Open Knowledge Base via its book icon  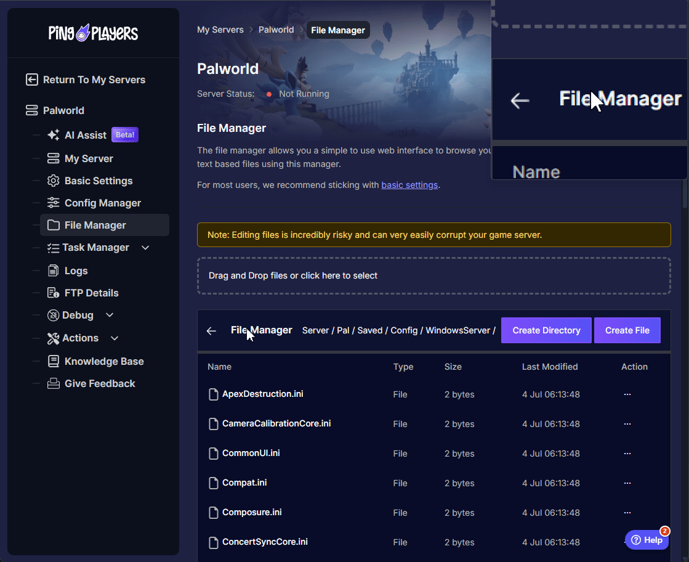pyautogui.click(x=53, y=362)
